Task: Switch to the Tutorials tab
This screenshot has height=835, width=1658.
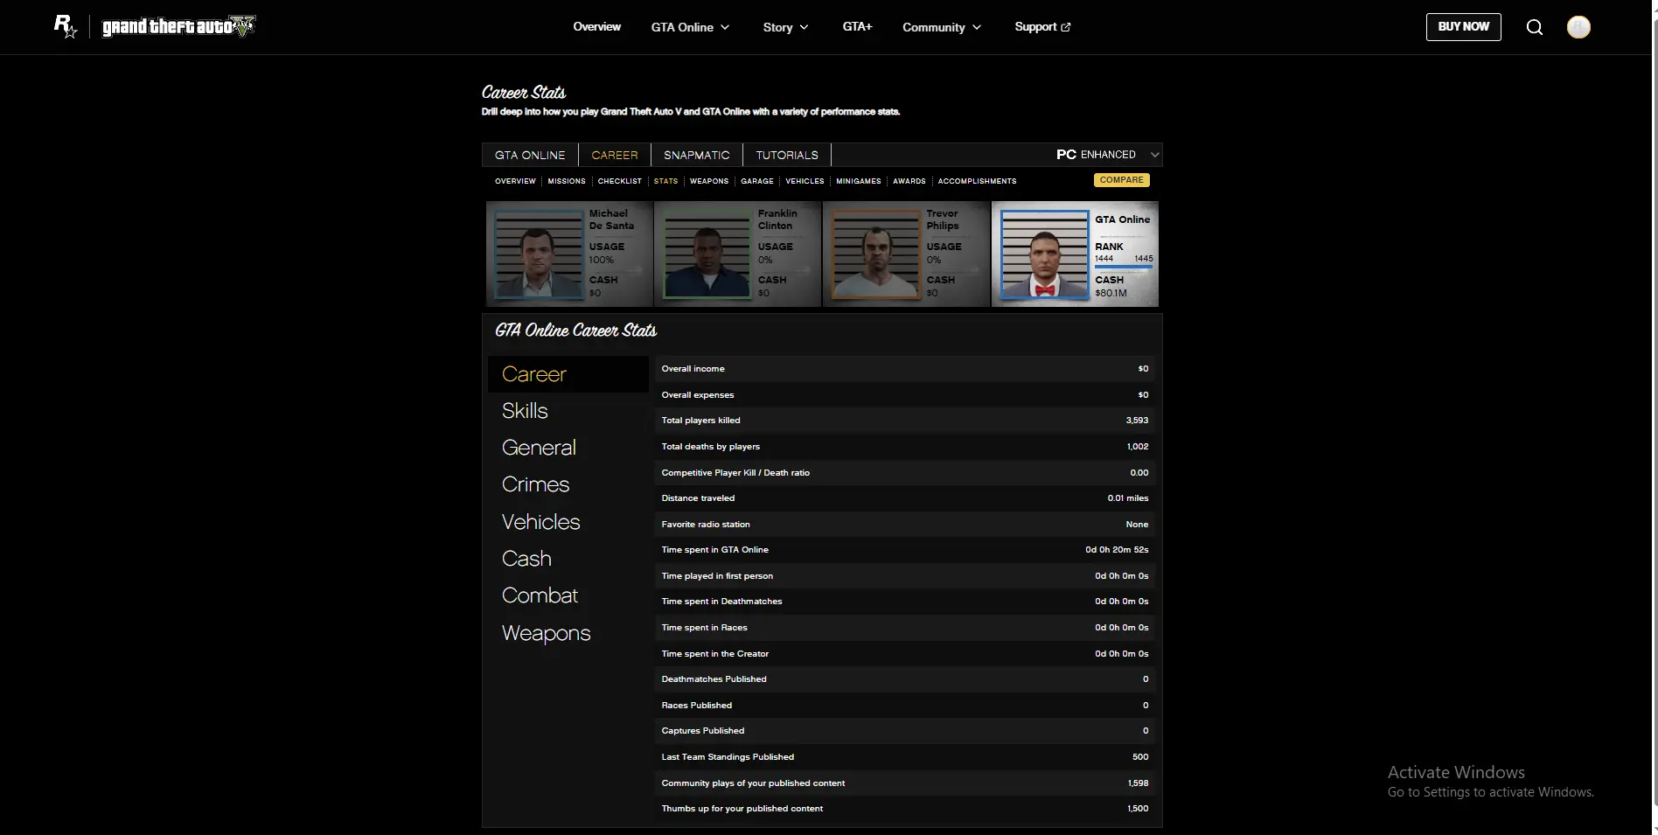Action: coord(786,155)
